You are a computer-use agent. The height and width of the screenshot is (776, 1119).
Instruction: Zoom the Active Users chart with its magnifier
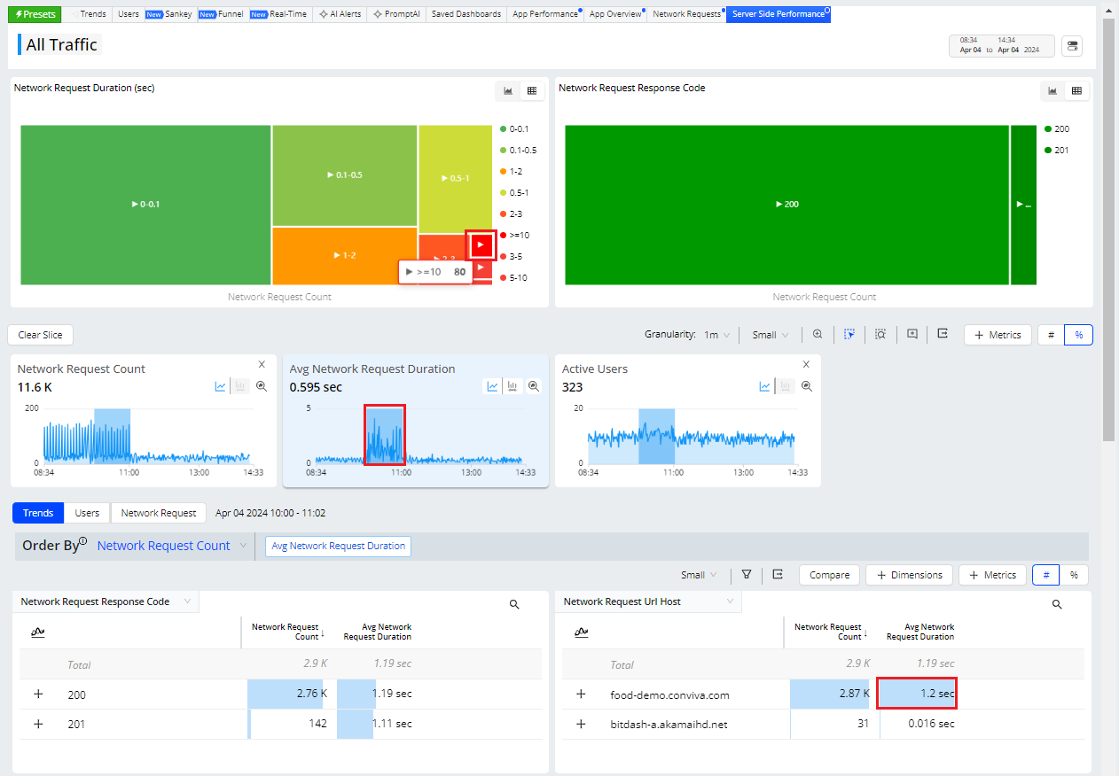[x=807, y=386]
